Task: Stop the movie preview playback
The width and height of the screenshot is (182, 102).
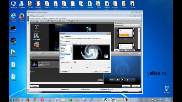Action: (117, 80)
